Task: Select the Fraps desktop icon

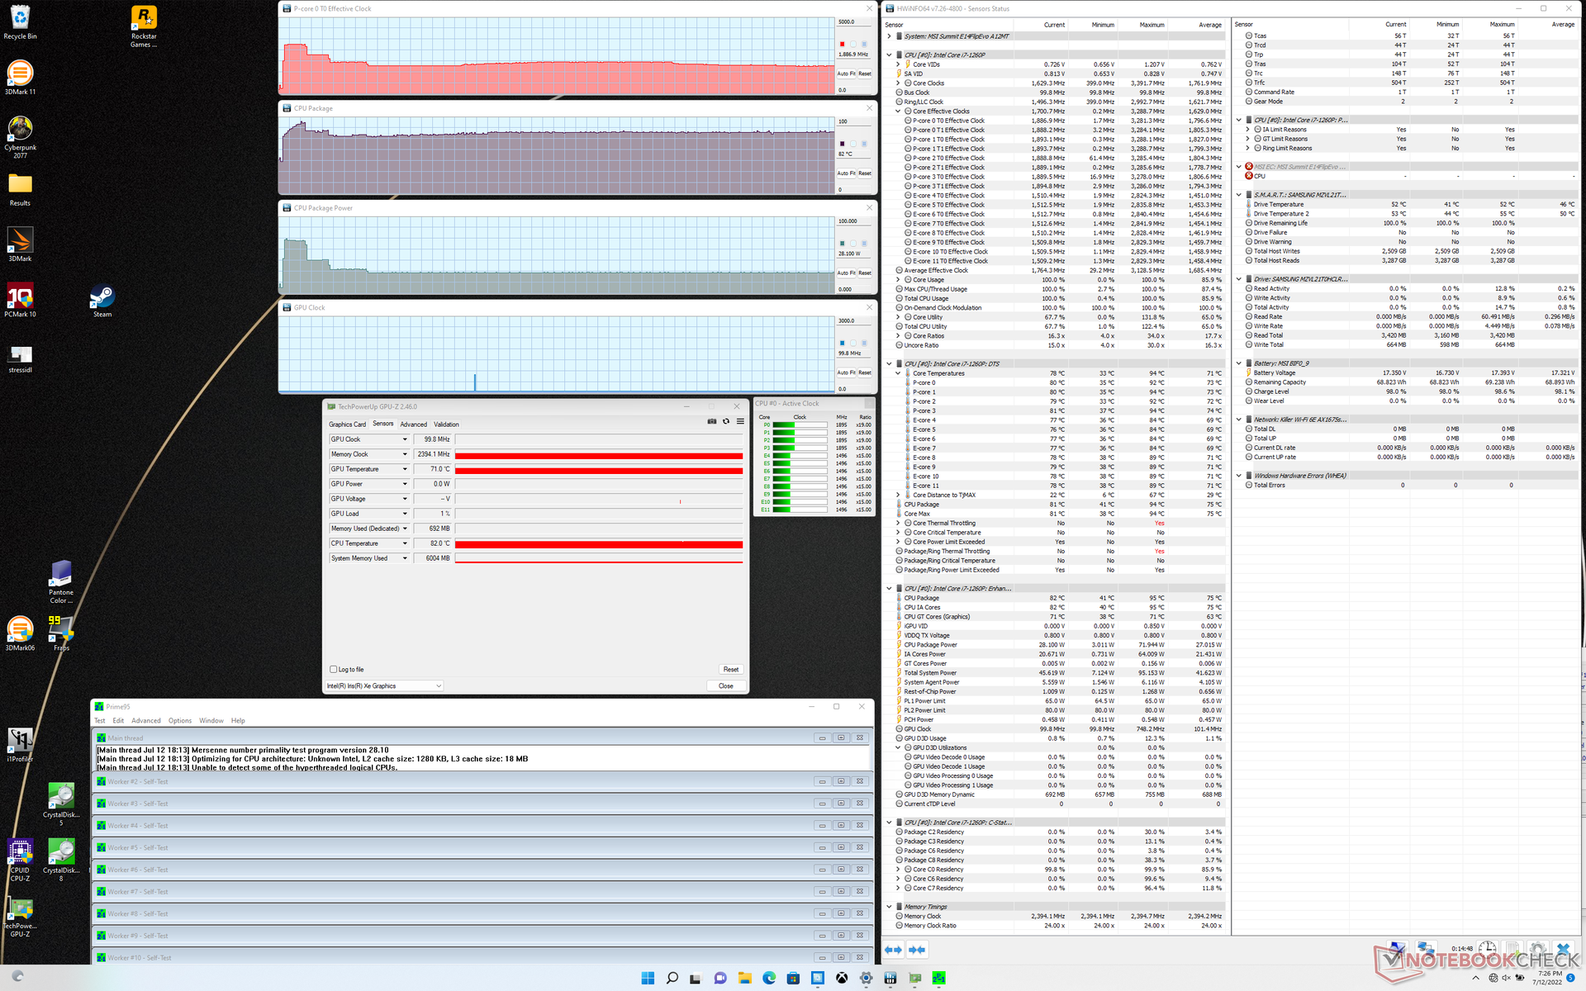Action: click(x=61, y=633)
